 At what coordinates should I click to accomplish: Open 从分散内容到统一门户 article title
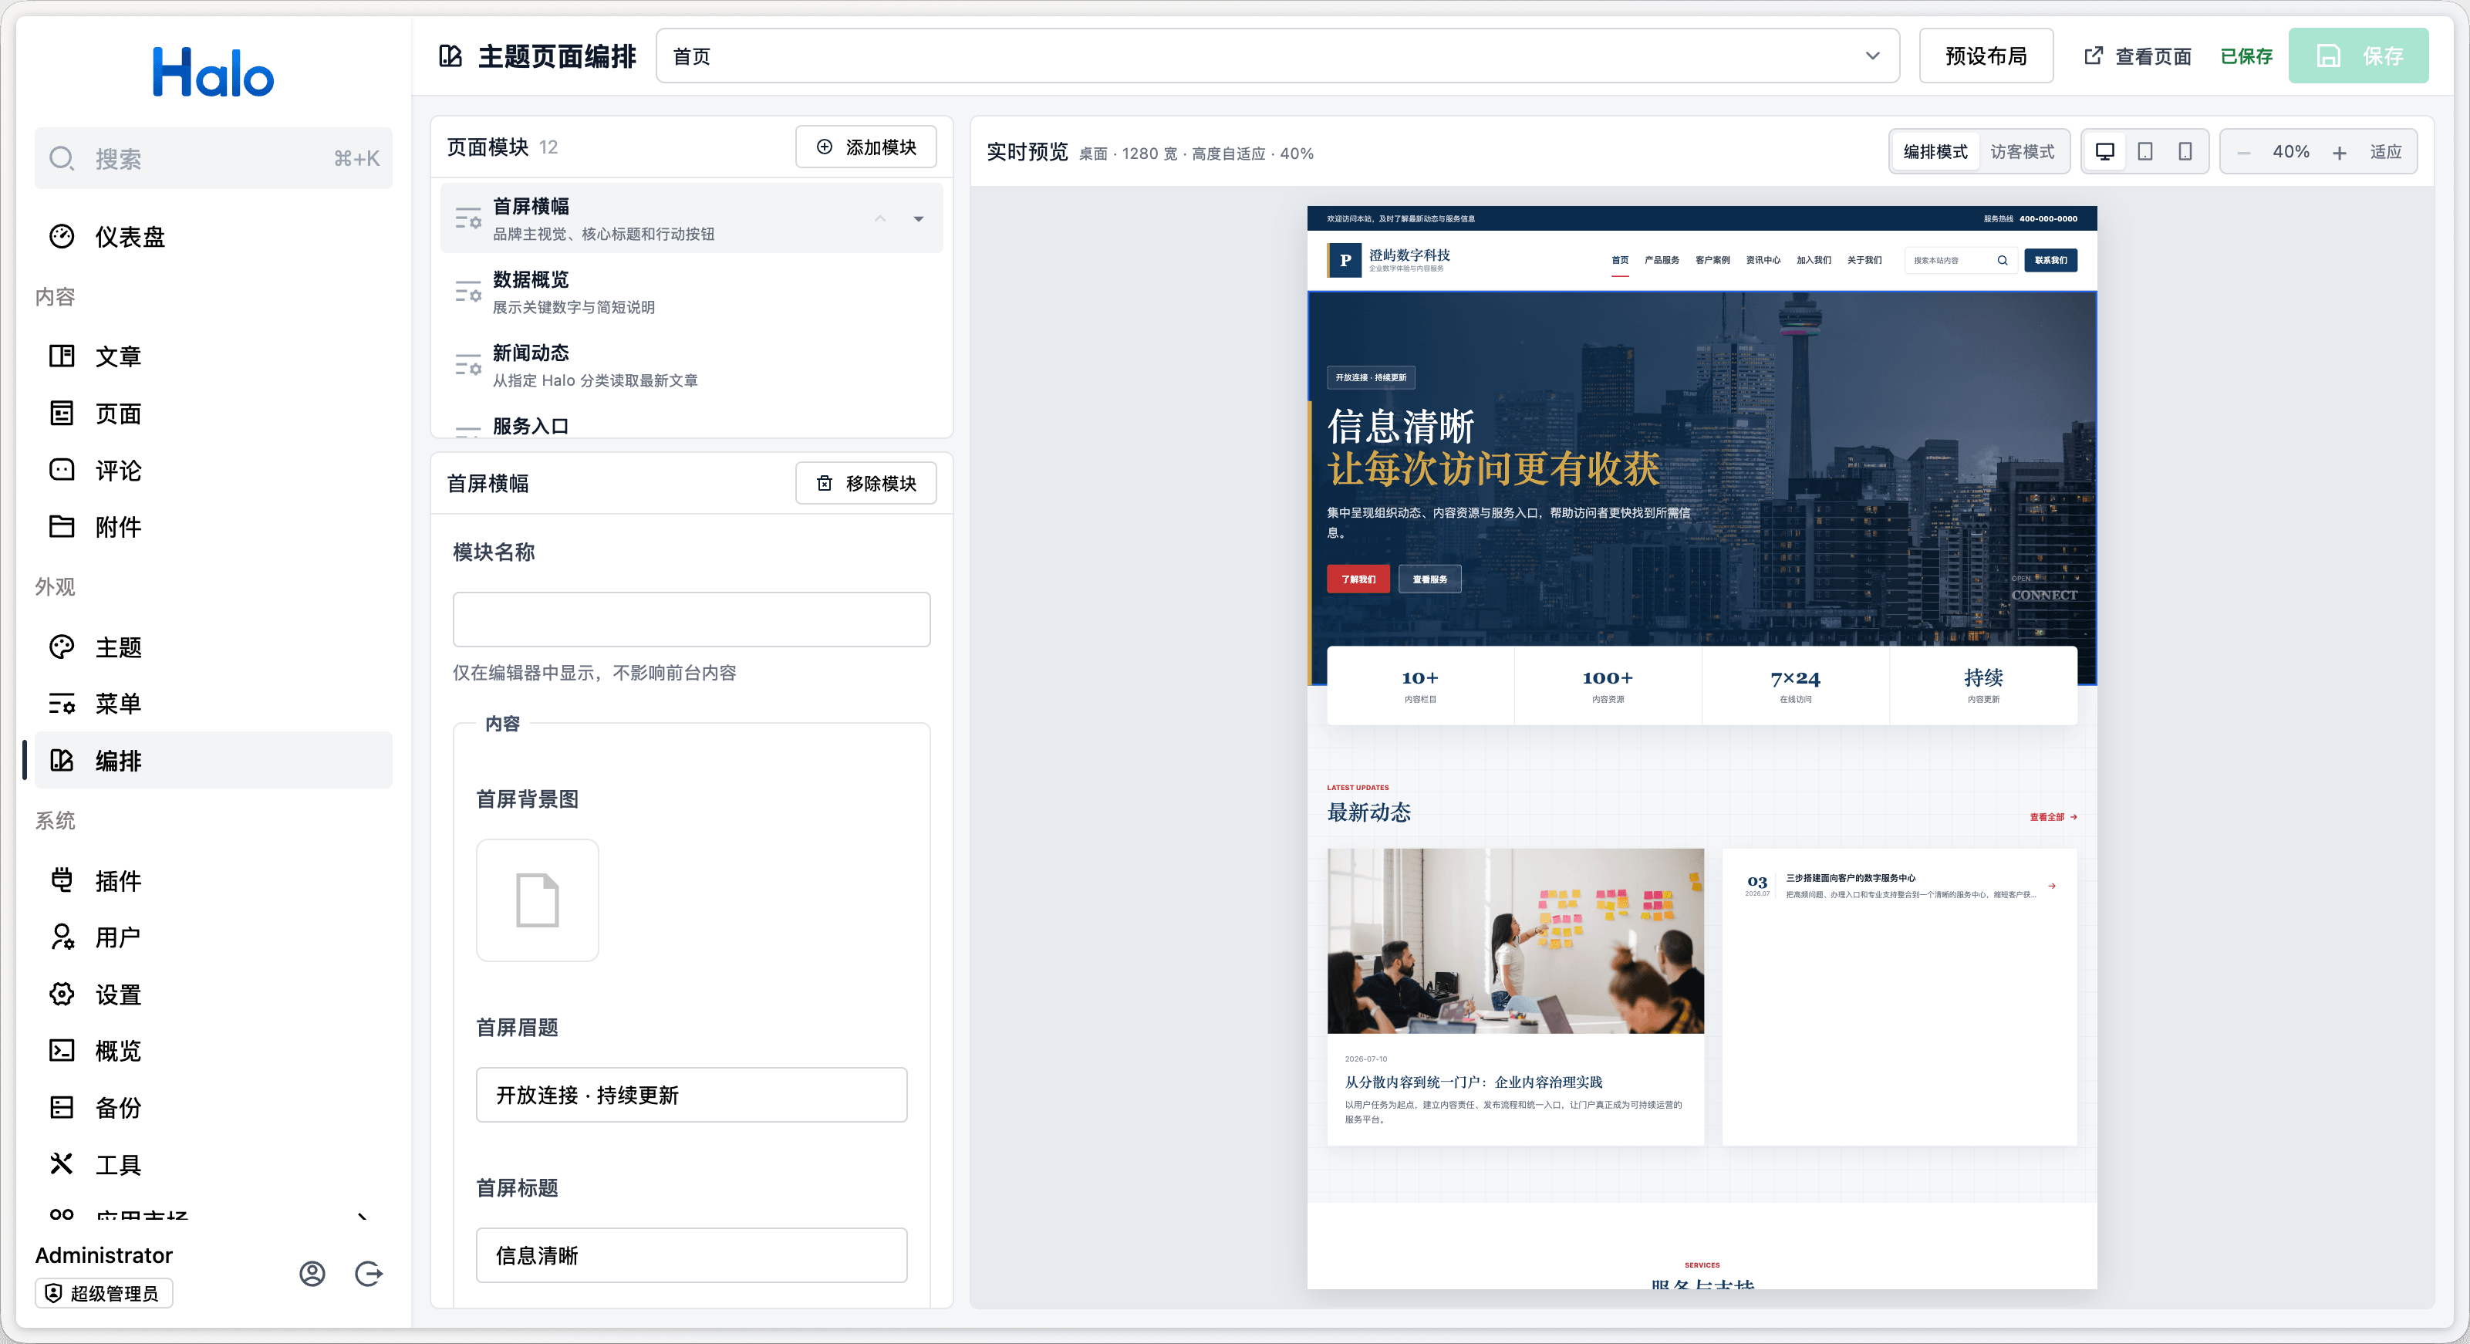tap(1473, 1082)
